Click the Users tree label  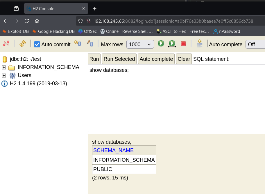[x=24, y=75]
